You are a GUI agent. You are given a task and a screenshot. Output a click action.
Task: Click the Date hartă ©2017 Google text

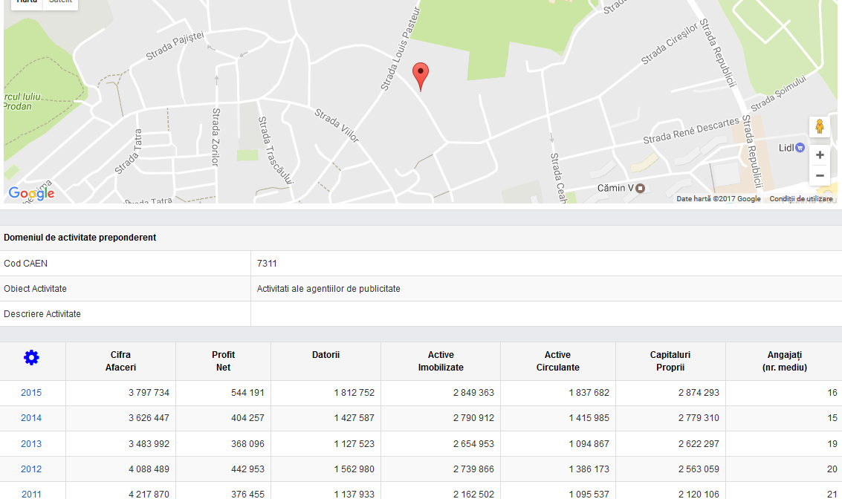click(718, 199)
